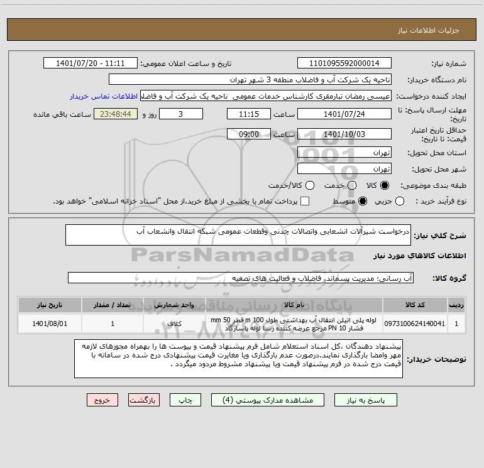This screenshot has height=468, width=484.
Task: Click the تعداد / مقدار column header
Action: (x=113, y=305)
